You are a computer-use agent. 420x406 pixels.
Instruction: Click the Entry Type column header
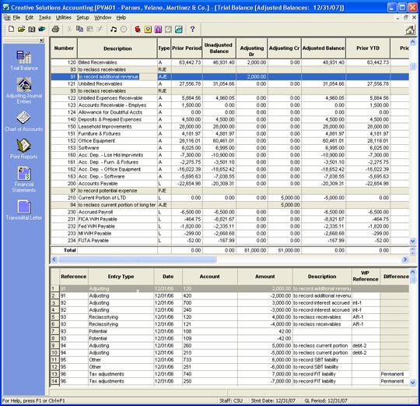coord(121,277)
